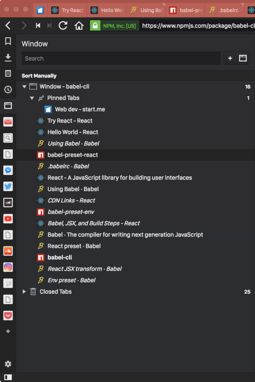This screenshot has width=255, height=382.
Task: Open the Notes panel icon
Action: (x=8, y=73)
